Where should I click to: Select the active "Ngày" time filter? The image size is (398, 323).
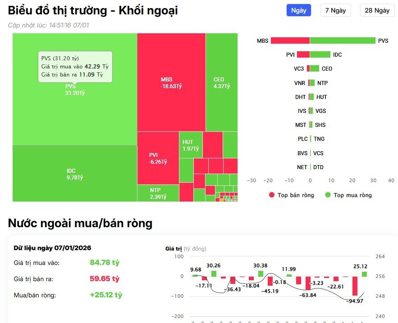(x=298, y=10)
